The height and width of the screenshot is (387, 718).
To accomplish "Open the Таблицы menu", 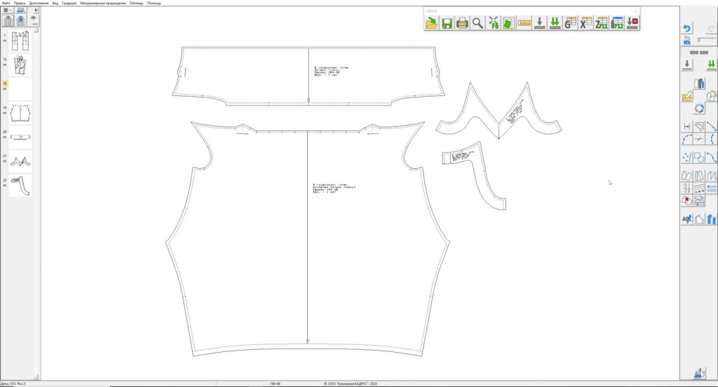I will coord(136,3).
